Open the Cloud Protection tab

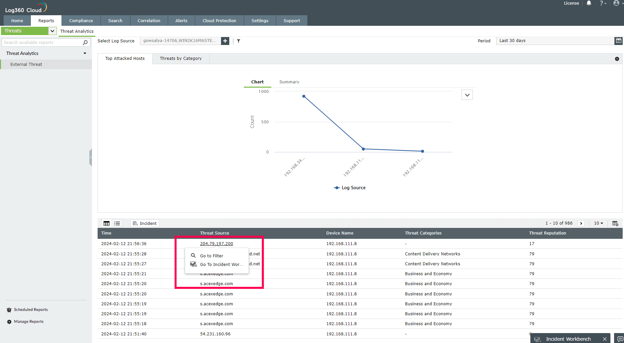tap(219, 21)
